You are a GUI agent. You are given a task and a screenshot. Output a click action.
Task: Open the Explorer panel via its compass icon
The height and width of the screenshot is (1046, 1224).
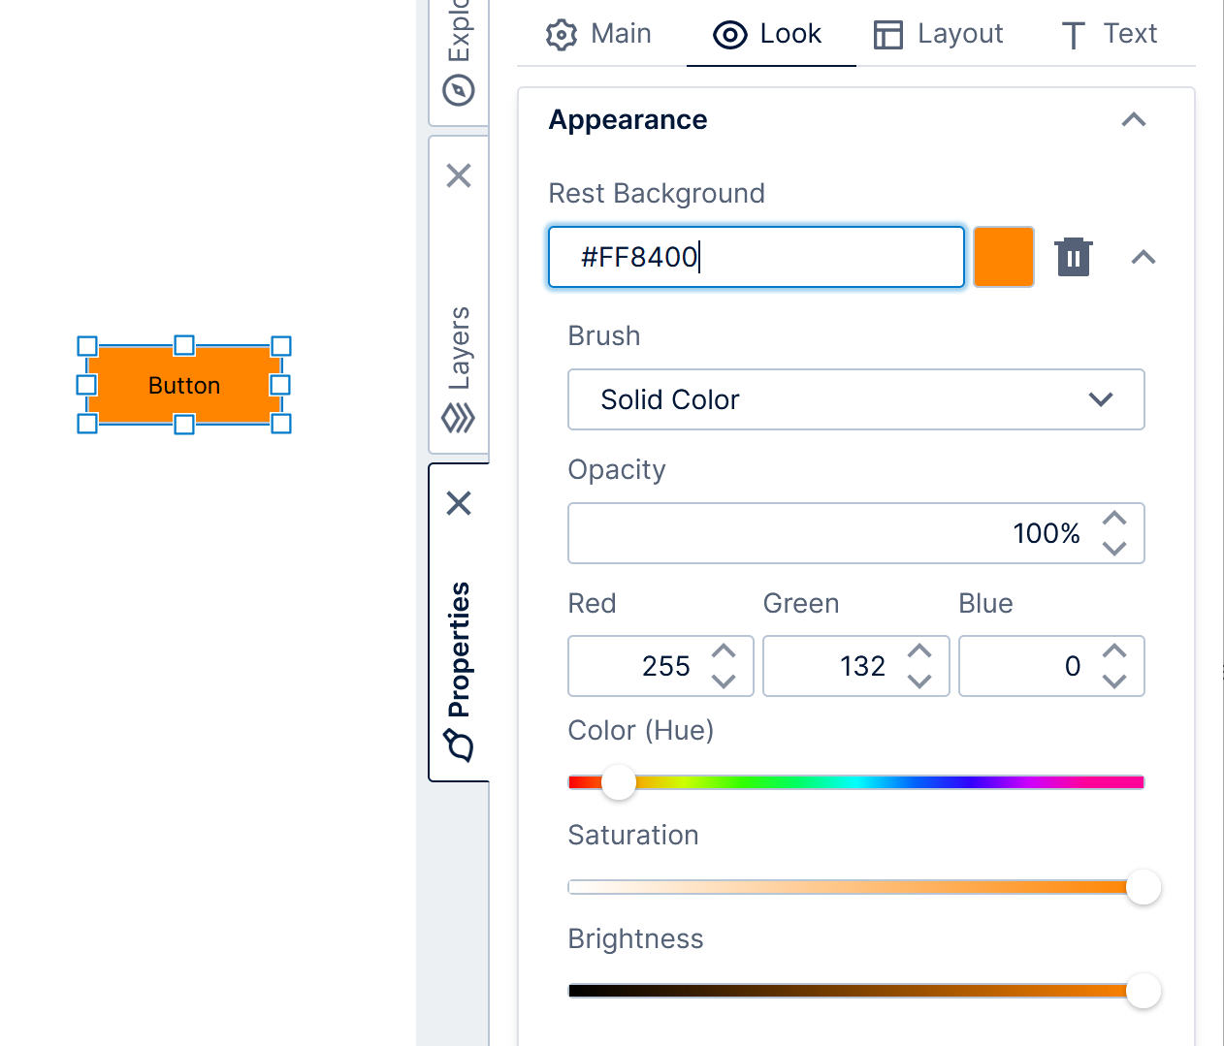pyautogui.click(x=458, y=89)
